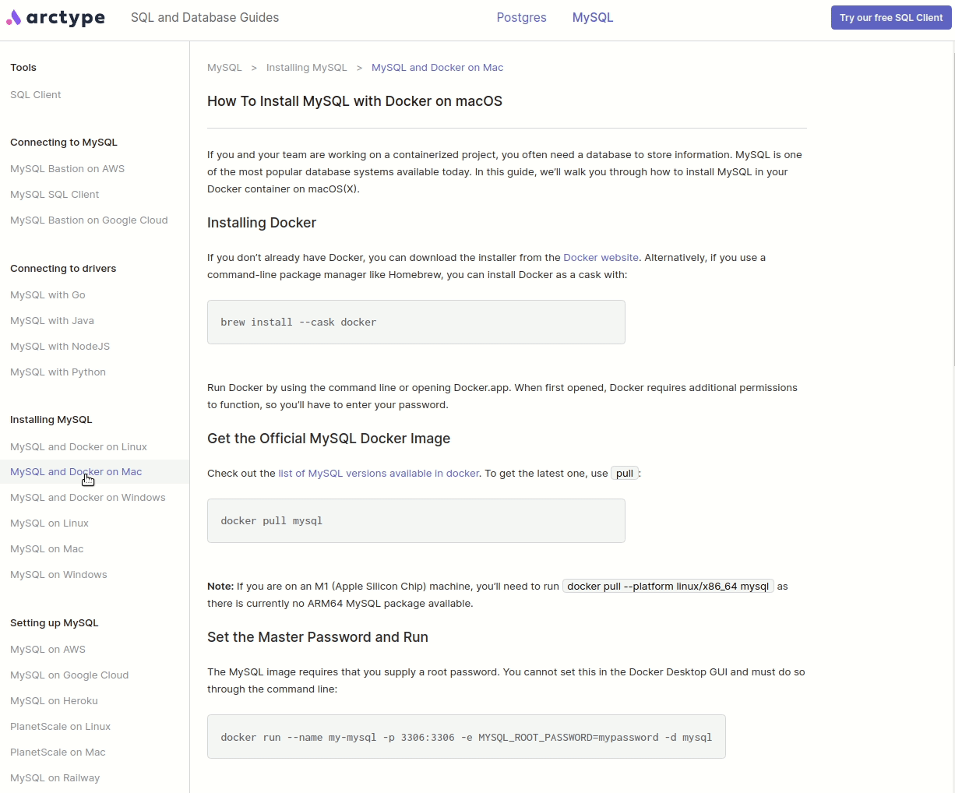The image size is (955, 793).
Task: Click the Try our free SQL Client button
Action: (891, 18)
